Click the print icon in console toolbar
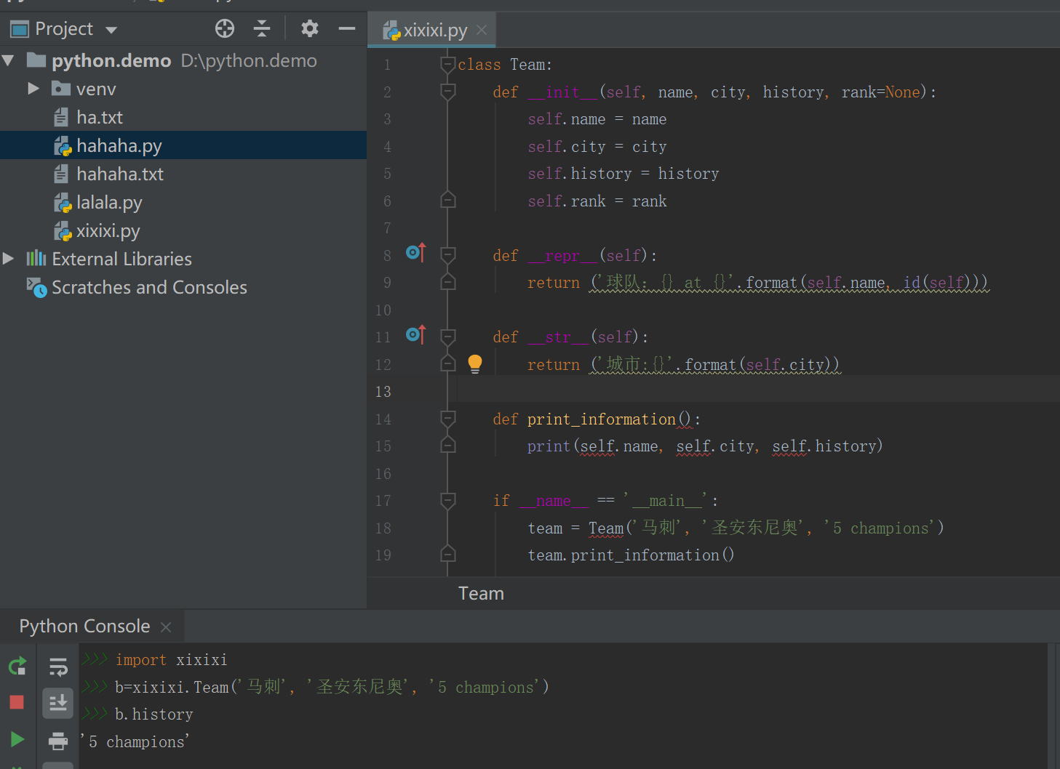The image size is (1060, 769). [x=58, y=741]
